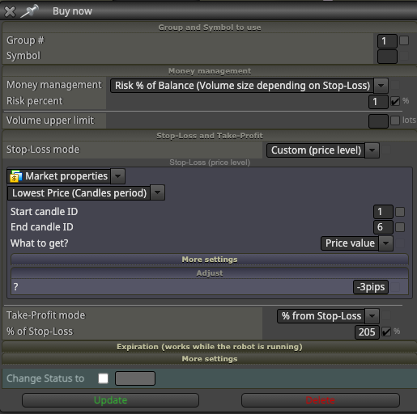Click the green Update button
This screenshot has width=417, height=414.
[x=110, y=400]
